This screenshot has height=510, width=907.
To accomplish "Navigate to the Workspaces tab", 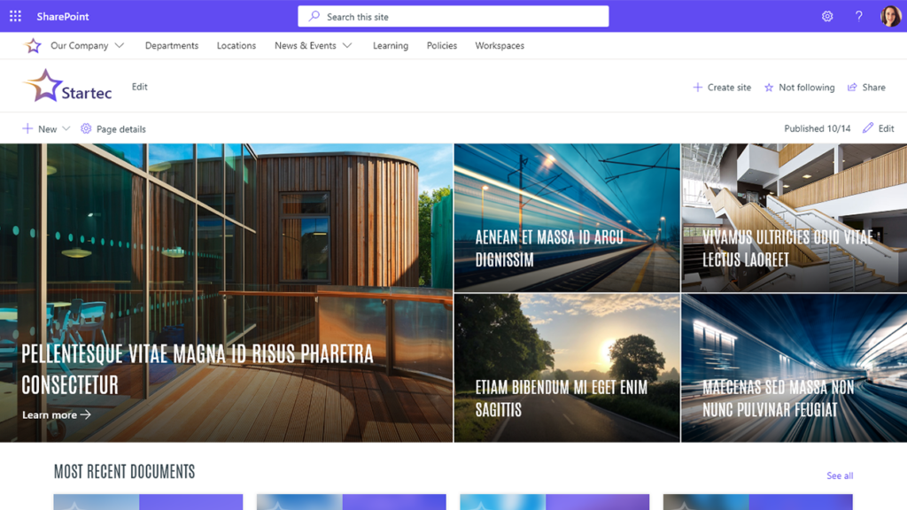I will [x=499, y=45].
